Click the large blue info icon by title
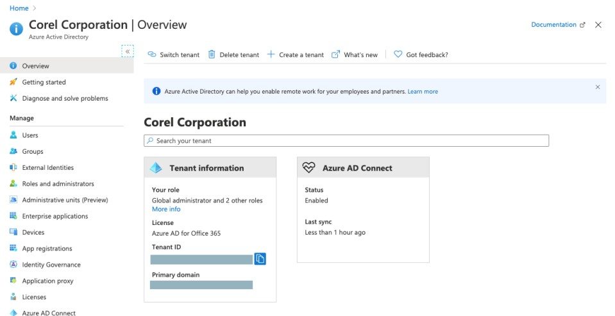615x316 pixels. tap(17, 29)
